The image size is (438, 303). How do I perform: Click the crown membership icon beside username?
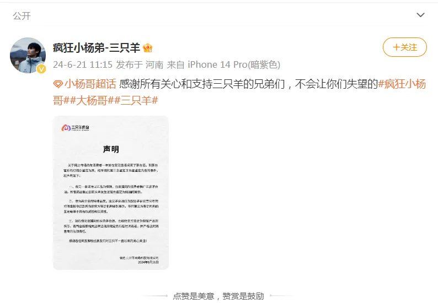pyautogui.click(x=147, y=48)
